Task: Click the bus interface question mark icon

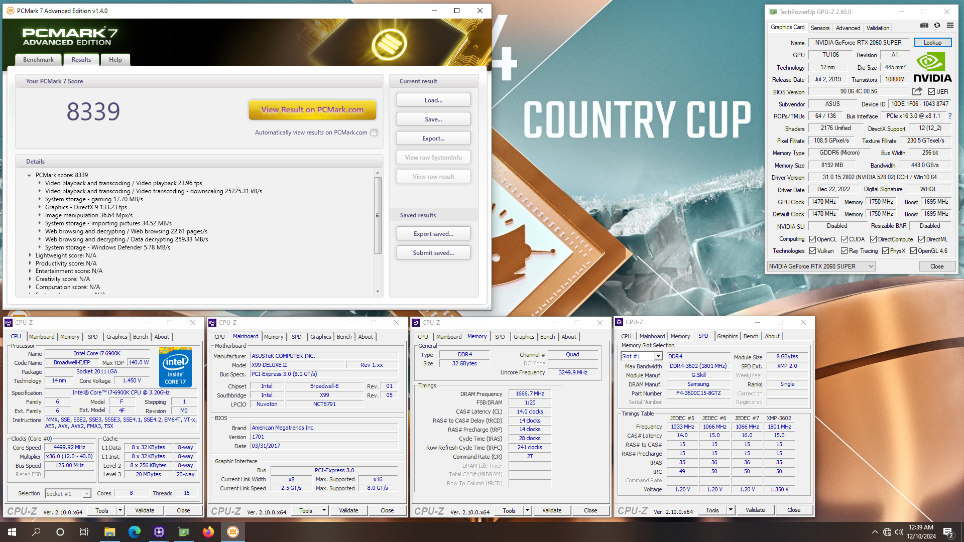Action: pyautogui.click(x=950, y=116)
